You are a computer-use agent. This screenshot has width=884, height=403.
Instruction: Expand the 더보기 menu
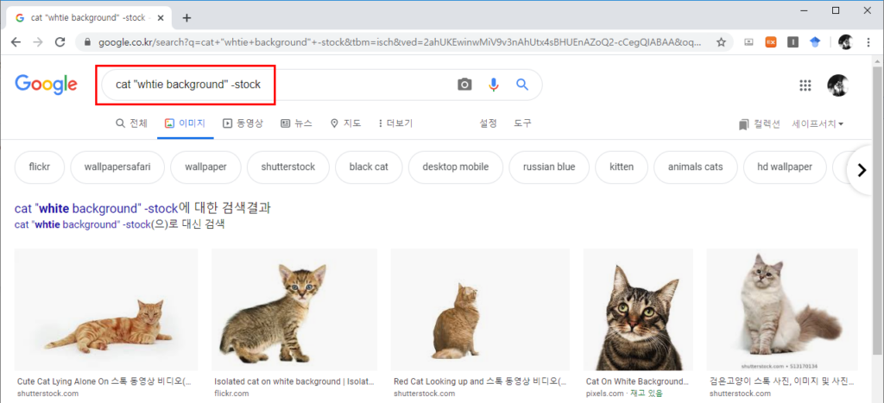tap(395, 123)
